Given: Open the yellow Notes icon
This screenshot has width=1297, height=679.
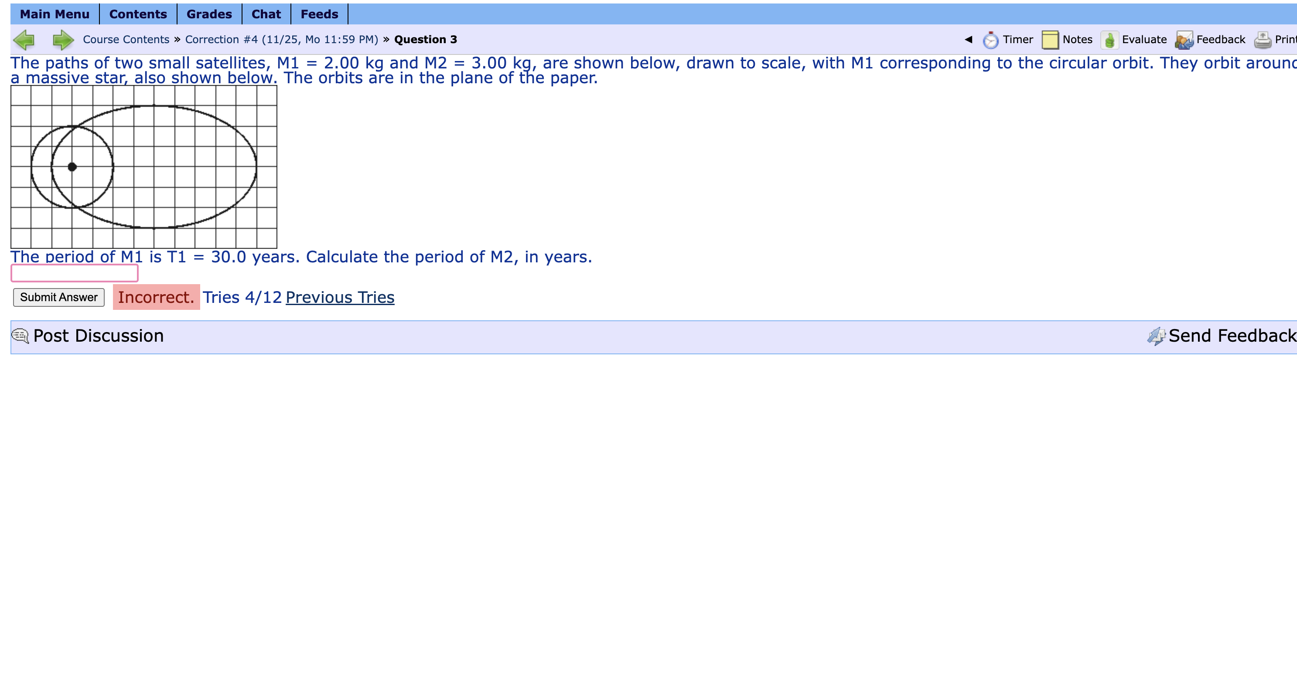Looking at the screenshot, I should click(x=1050, y=40).
